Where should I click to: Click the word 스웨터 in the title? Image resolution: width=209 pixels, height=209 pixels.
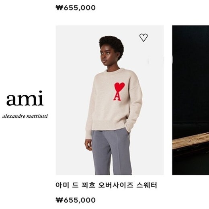point(146,185)
